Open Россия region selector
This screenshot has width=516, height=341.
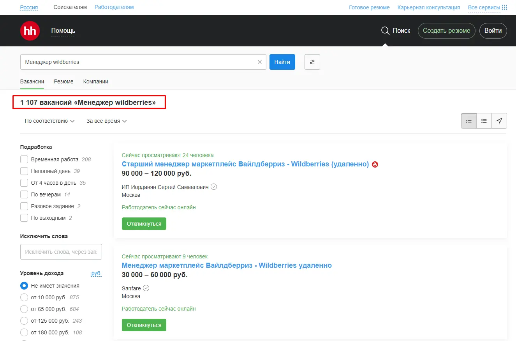tap(29, 7)
